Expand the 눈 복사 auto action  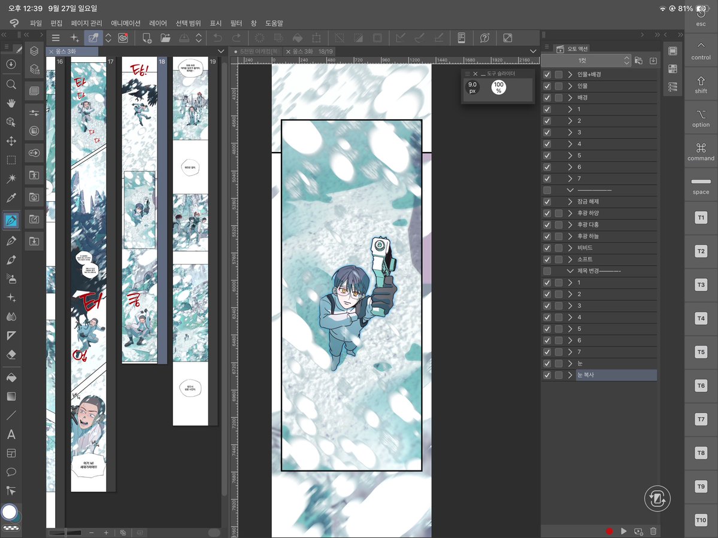pyautogui.click(x=570, y=375)
